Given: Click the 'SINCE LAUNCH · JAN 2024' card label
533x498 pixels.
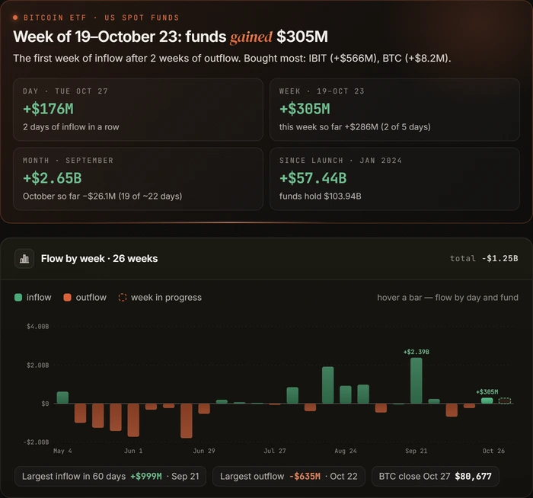Looking at the screenshot, I should point(340,161).
